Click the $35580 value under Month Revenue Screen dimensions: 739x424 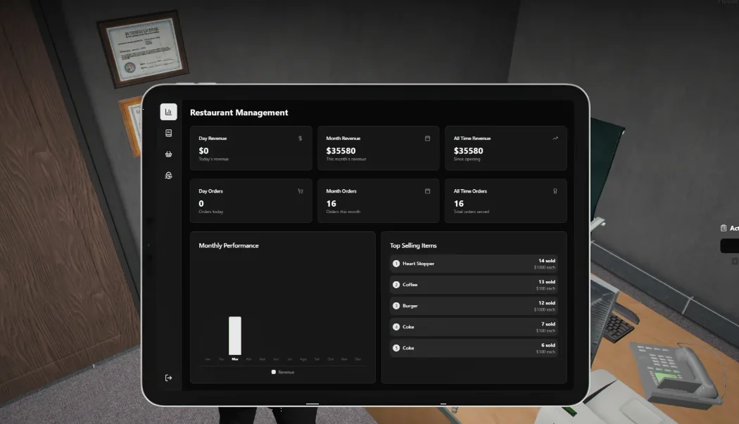(x=341, y=150)
